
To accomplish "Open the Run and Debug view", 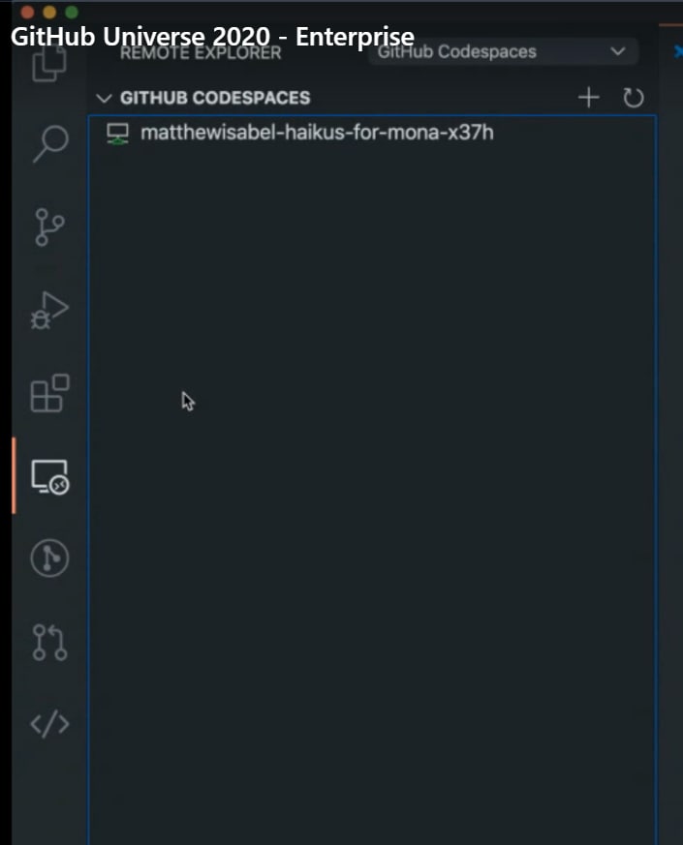I will 49,311.
